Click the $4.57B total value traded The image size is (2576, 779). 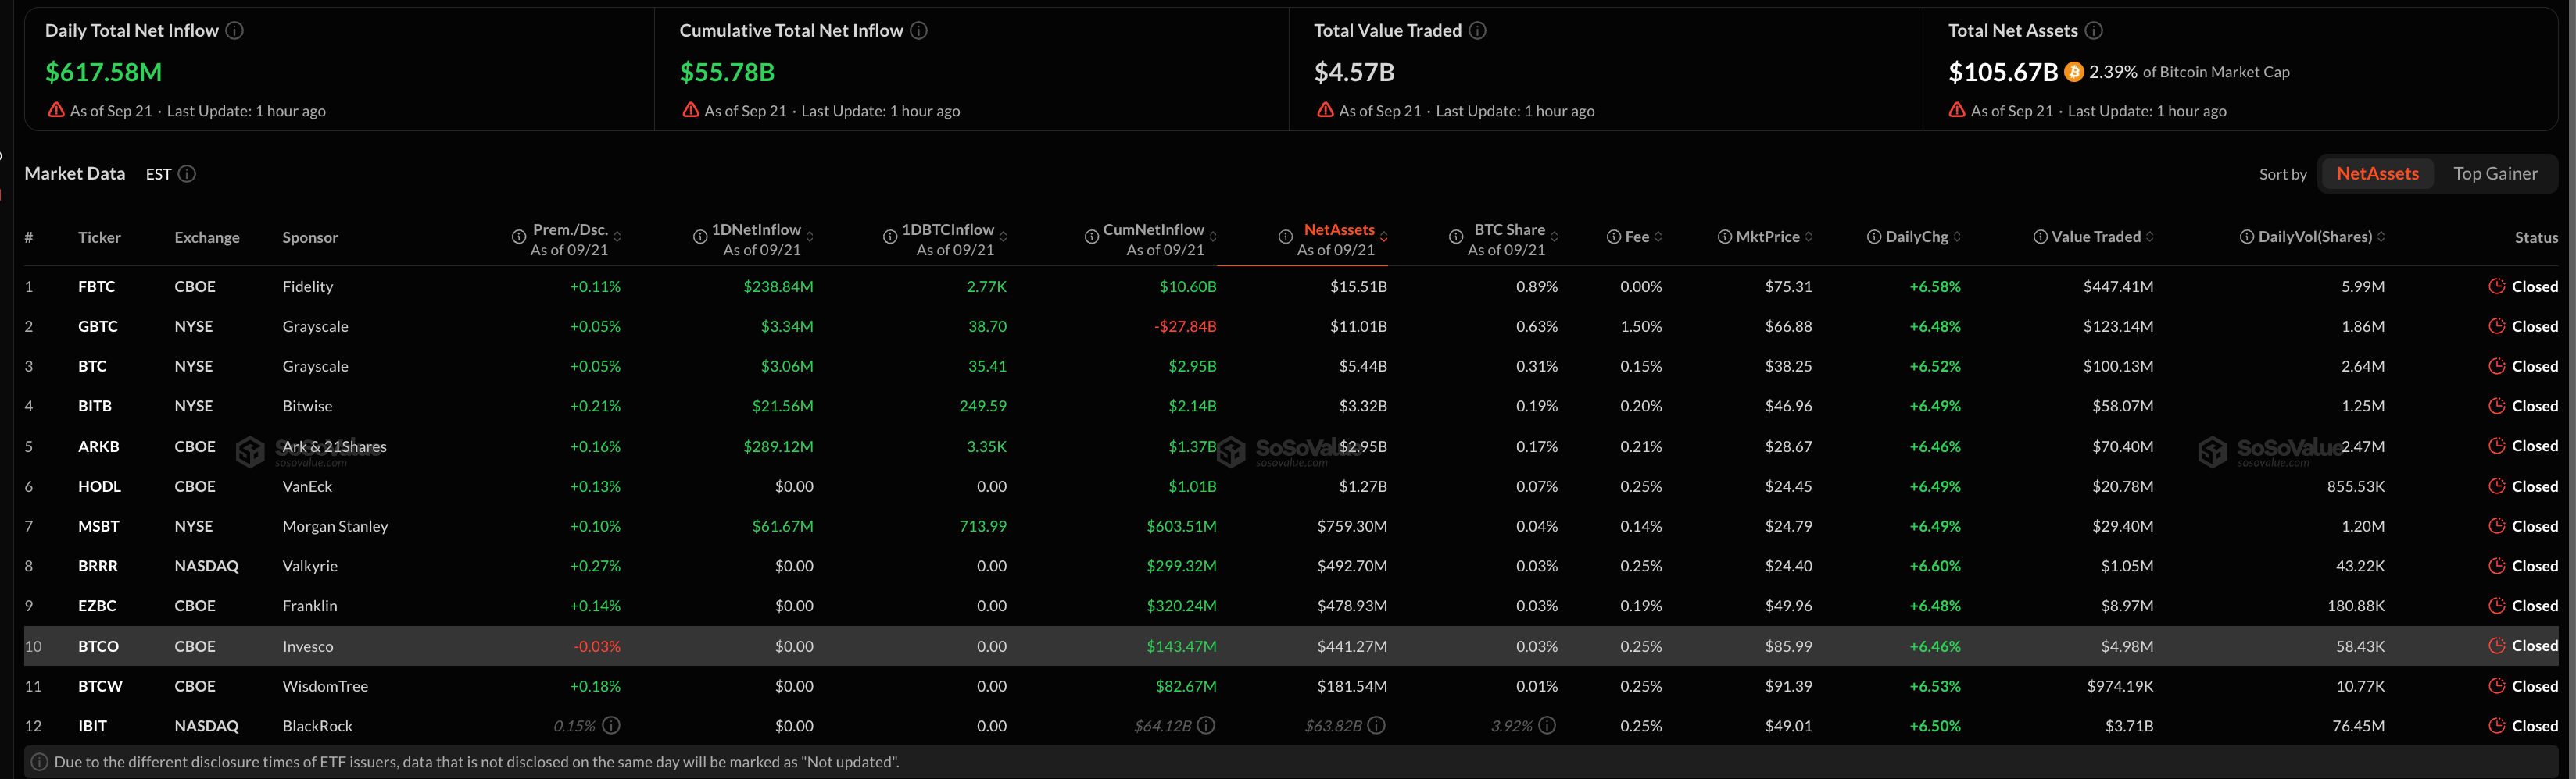(1354, 72)
